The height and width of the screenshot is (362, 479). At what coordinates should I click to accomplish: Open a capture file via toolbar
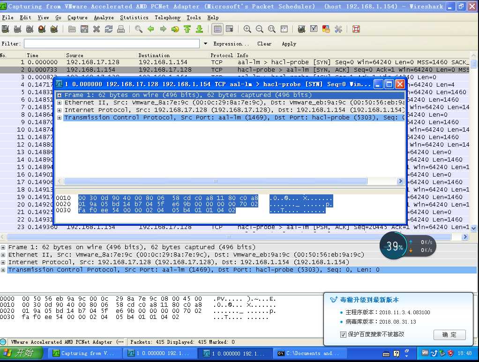pos(72,29)
